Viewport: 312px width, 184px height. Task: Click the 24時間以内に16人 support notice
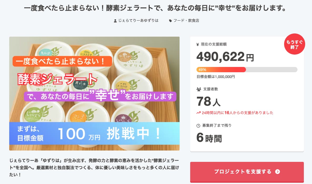237,113
